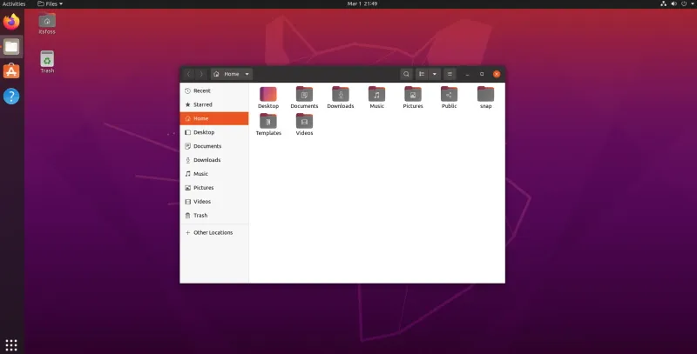Click the search icon in Files toolbar
The image size is (697, 354).
pyautogui.click(x=406, y=74)
